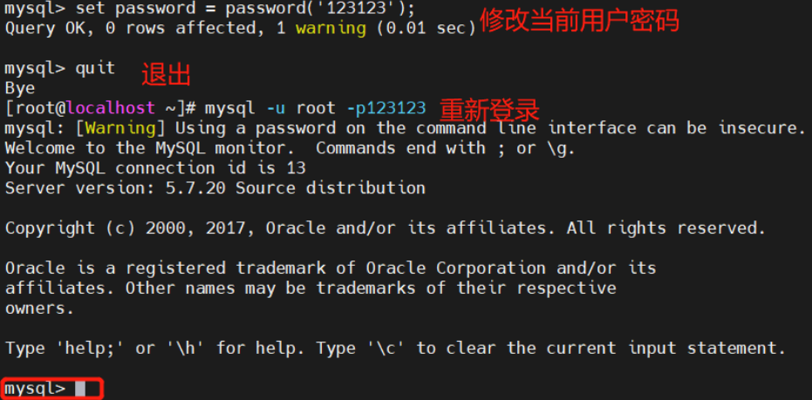Screen dimensions: 812x400
Task: Click the Oracle is a registered trademark line
Action: [331, 268]
